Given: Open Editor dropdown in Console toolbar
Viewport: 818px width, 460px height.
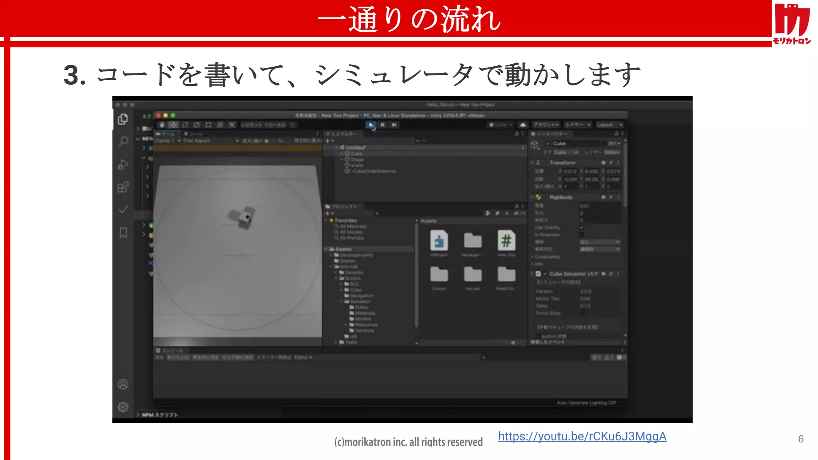Looking at the screenshot, I should (x=303, y=357).
